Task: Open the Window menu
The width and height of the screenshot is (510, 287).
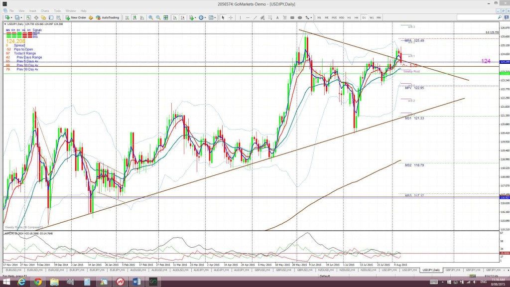Action: pos(71,11)
